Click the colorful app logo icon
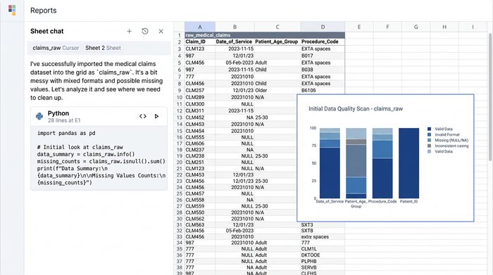The image size is (493, 275). pyautogui.click(x=12, y=10)
